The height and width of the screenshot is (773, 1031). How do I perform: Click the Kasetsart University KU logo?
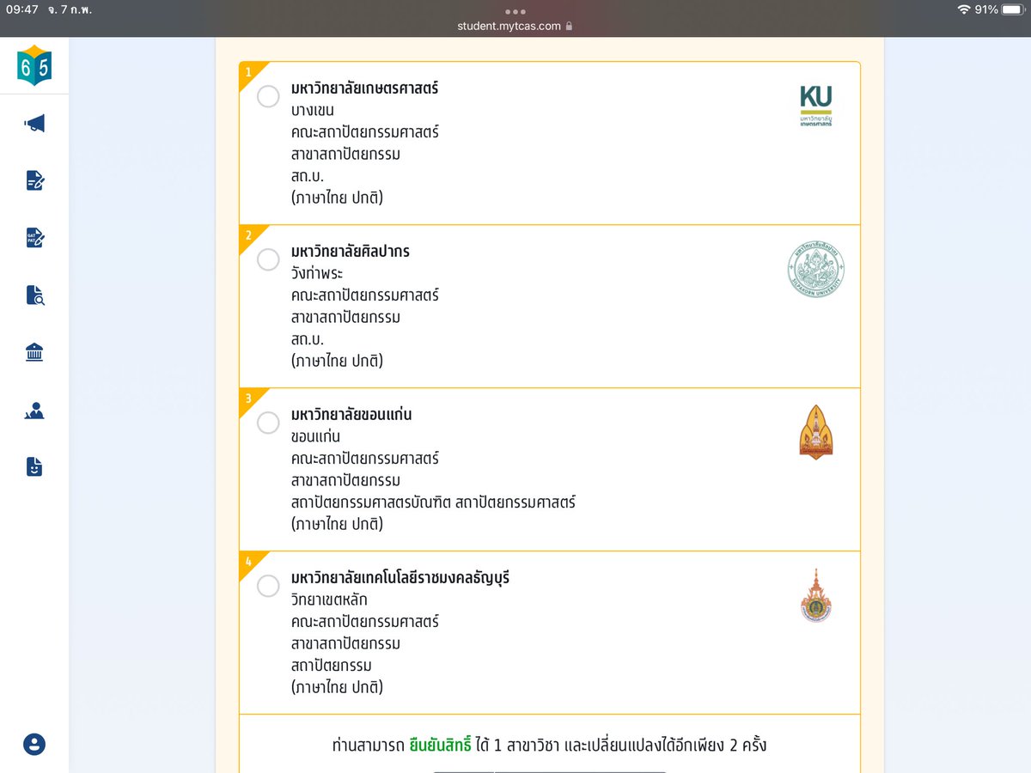tap(815, 106)
